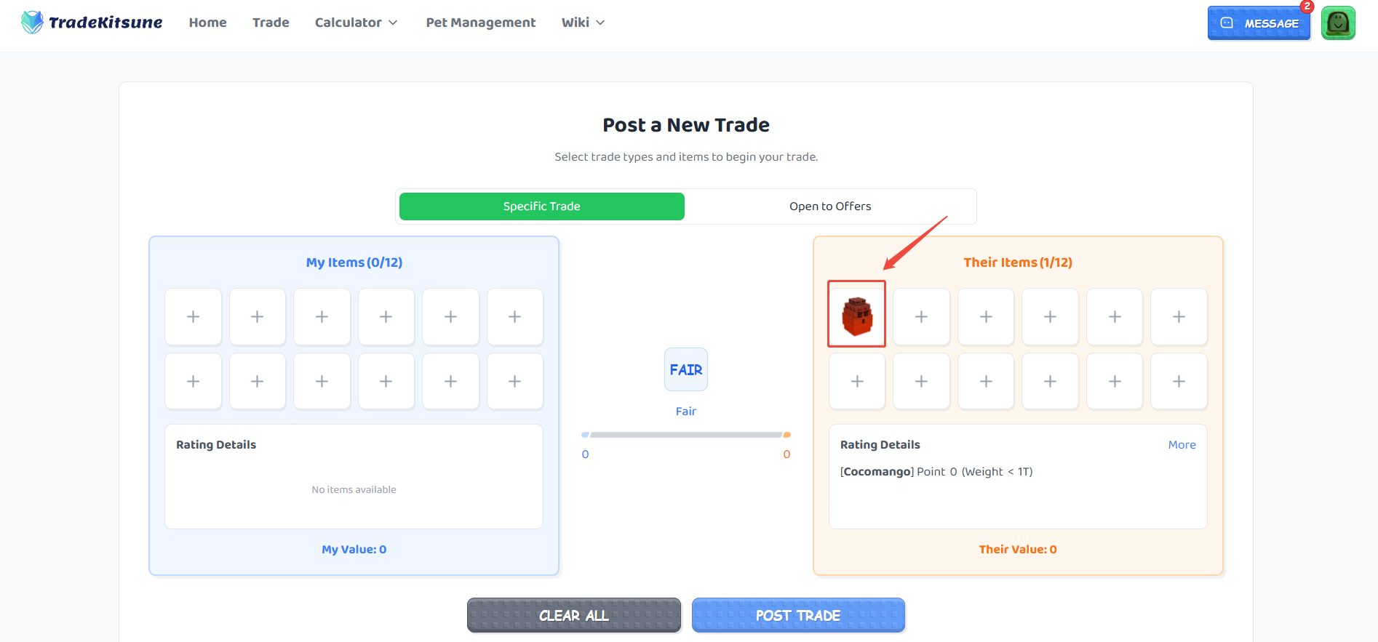Image resolution: width=1378 pixels, height=642 pixels.
Task: Switch to Open to Offers trade type
Action: [830, 206]
